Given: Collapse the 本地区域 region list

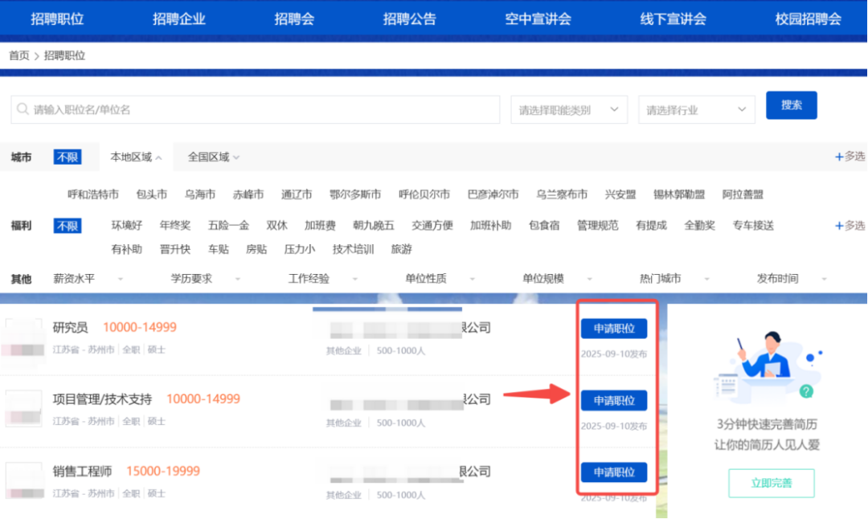Looking at the screenshot, I should point(134,157).
